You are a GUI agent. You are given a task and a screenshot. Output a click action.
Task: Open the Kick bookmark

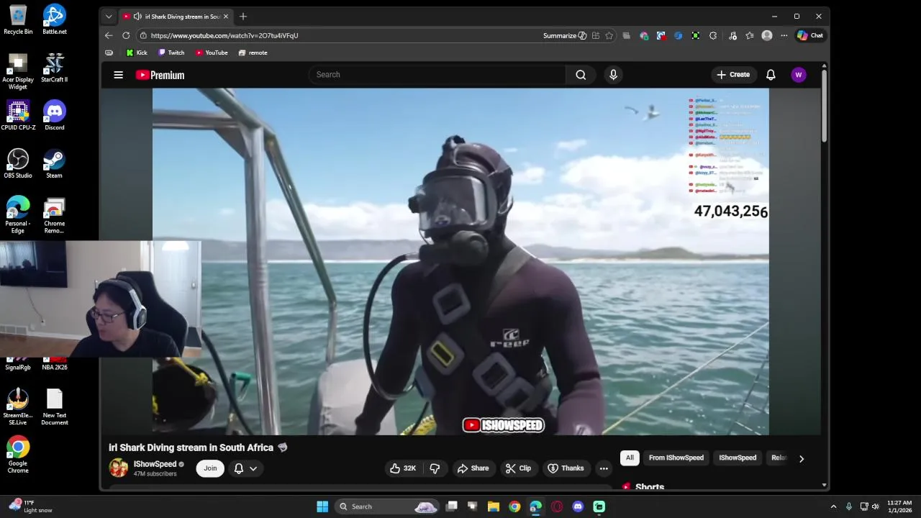click(137, 53)
